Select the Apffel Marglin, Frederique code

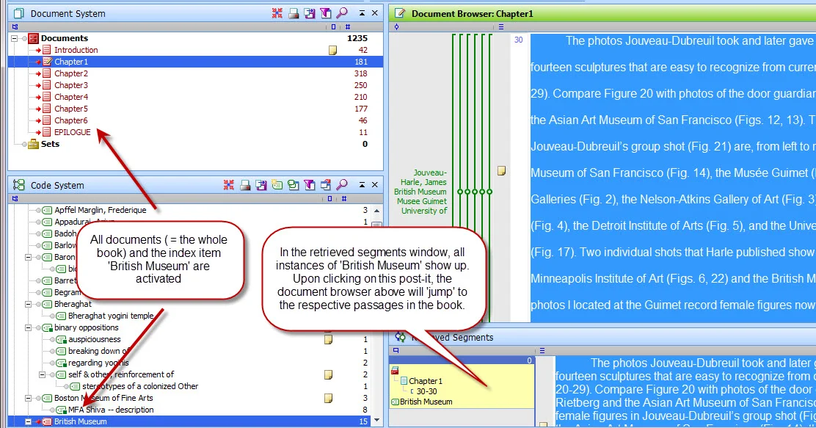click(101, 211)
